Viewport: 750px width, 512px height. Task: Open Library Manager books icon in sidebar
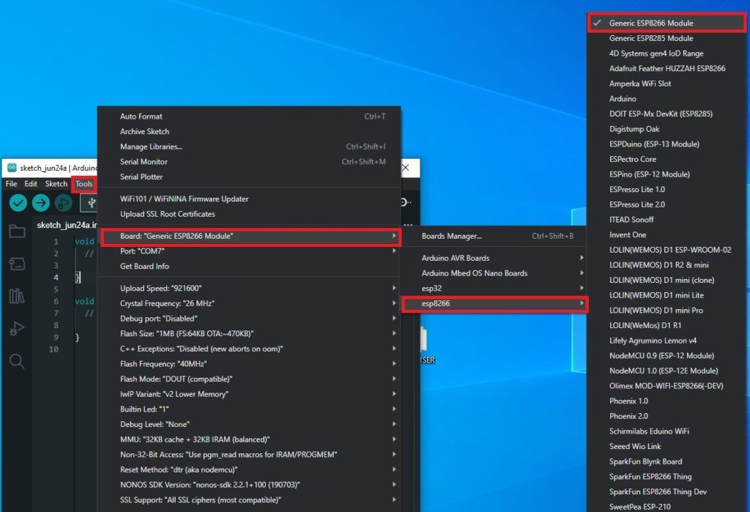16,296
